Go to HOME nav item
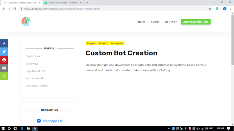 tap(142, 22)
